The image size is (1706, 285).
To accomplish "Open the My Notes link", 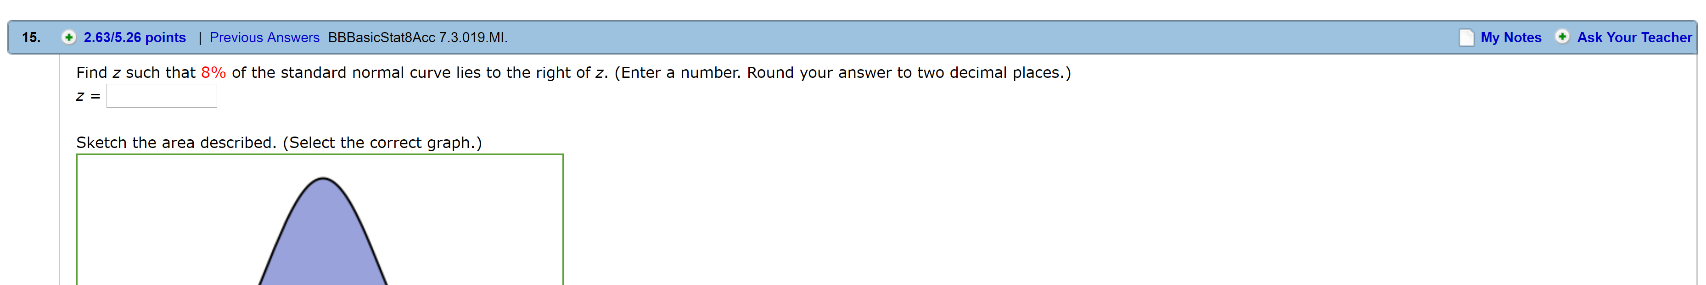I will (x=1510, y=38).
